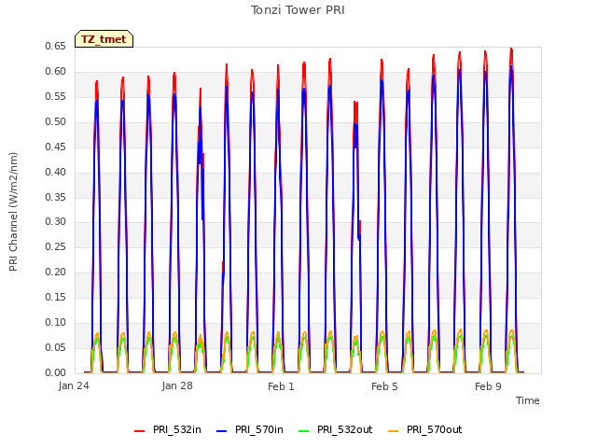This screenshot has height=448, width=597.
Task: Select the PRI_570out legend label
Action: (434, 430)
